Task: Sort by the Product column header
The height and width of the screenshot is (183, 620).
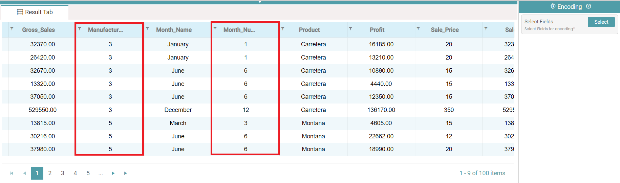Action: tap(309, 30)
